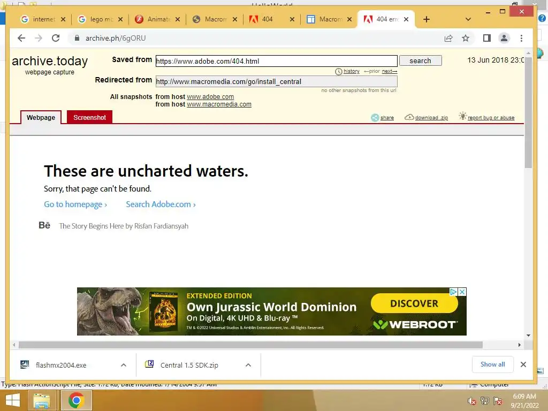Open the Windows Start menu
The height and width of the screenshot is (411, 548).
13,400
